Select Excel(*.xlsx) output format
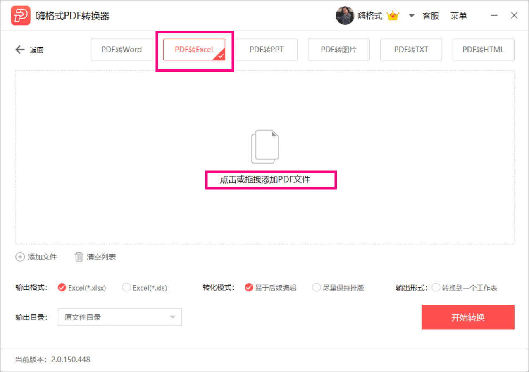Viewport: 529px width, 372px height. tap(82, 288)
